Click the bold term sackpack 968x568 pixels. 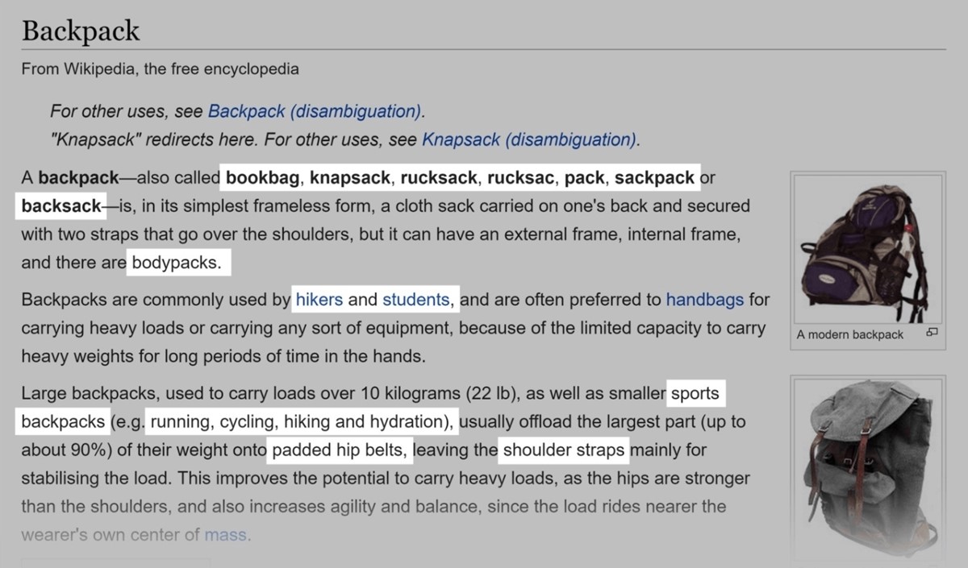coord(653,177)
